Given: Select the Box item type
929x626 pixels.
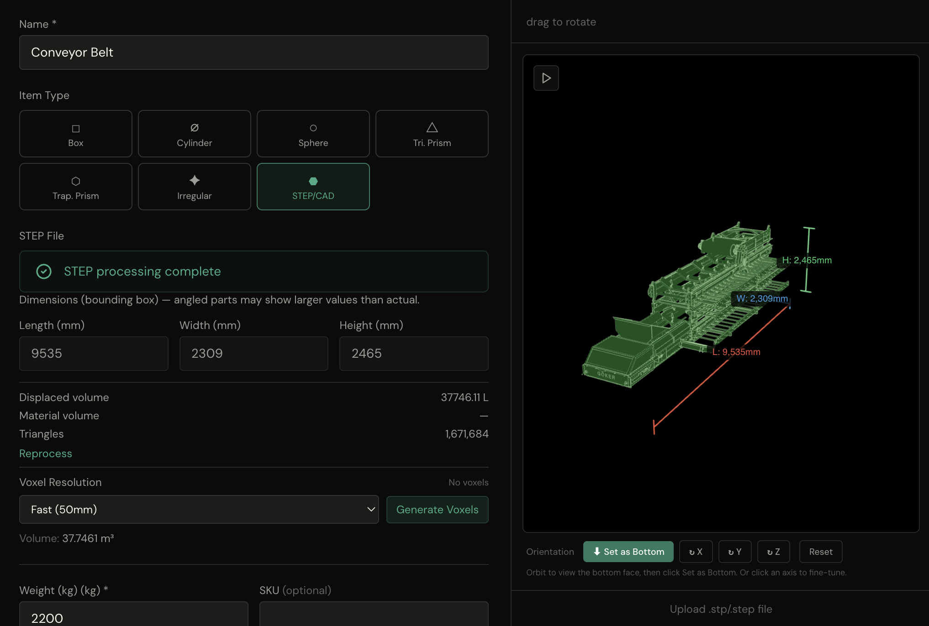Looking at the screenshot, I should click(76, 134).
